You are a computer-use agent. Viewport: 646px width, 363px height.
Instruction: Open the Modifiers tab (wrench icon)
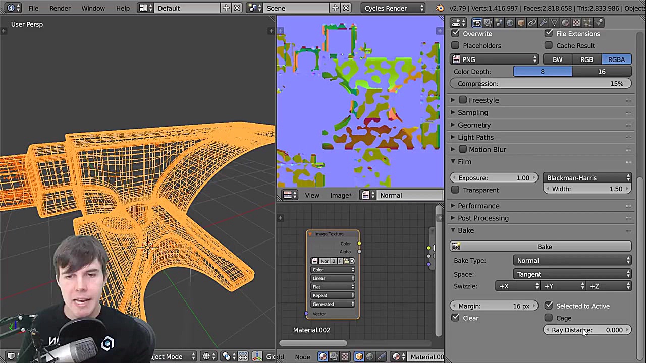[x=543, y=23]
